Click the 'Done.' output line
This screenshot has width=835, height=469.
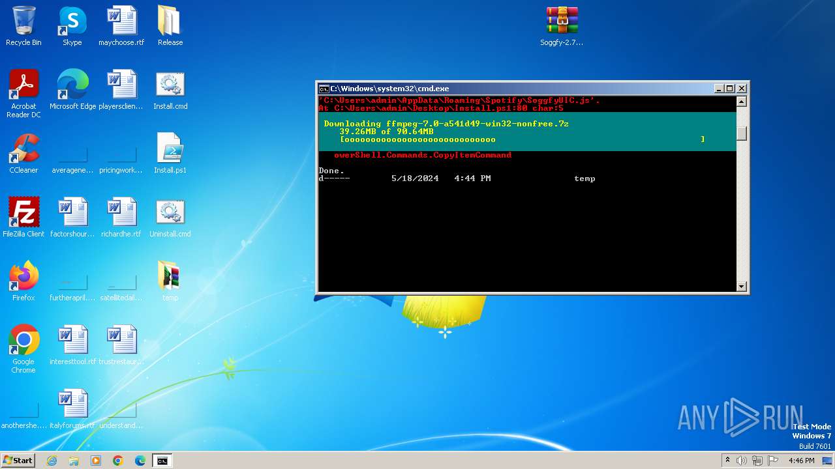331,171
